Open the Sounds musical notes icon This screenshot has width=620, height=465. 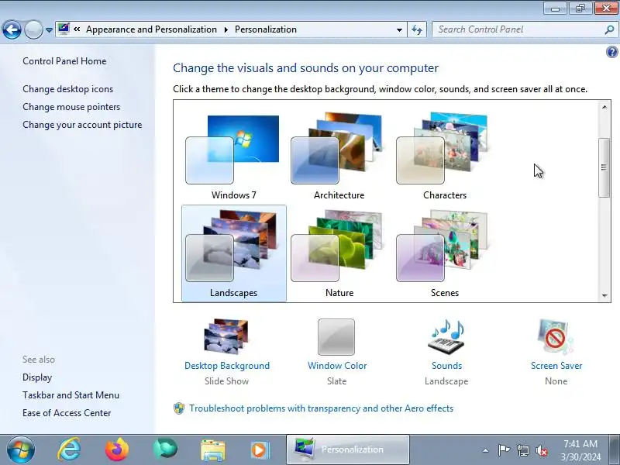pyautogui.click(x=447, y=336)
